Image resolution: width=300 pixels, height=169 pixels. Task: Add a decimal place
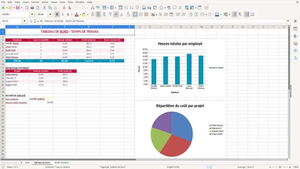point(178,14)
